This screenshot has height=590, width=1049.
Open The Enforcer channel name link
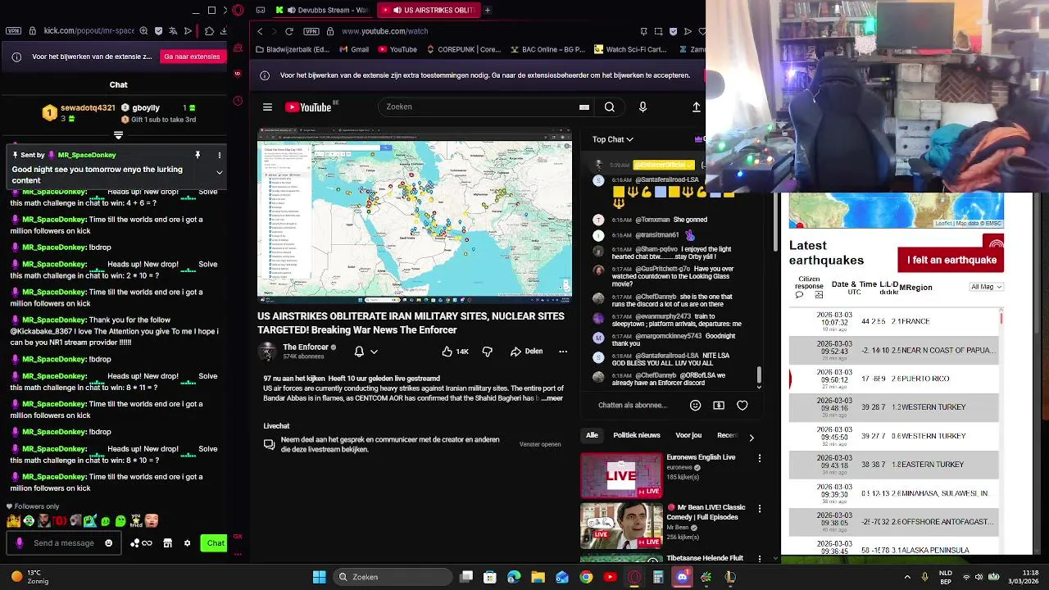pos(306,347)
